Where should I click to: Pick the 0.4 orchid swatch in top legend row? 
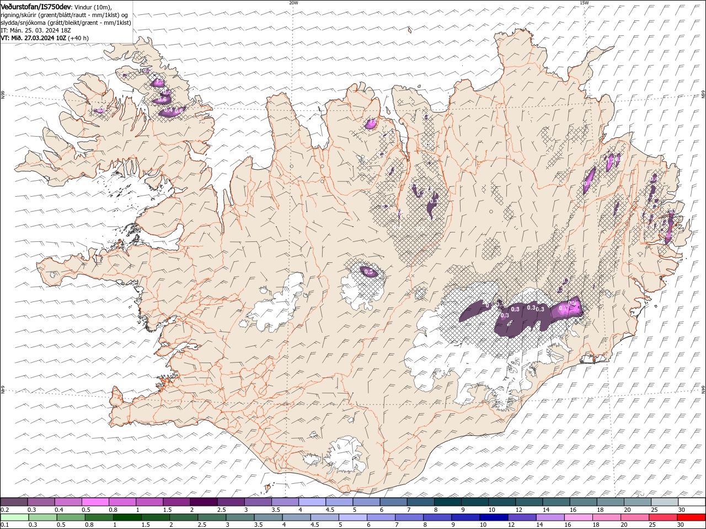pyautogui.click(x=68, y=502)
